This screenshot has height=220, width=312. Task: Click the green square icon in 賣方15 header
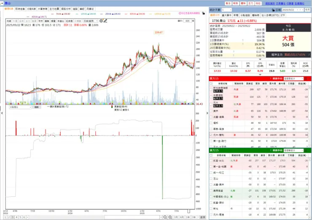click(306, 150)
